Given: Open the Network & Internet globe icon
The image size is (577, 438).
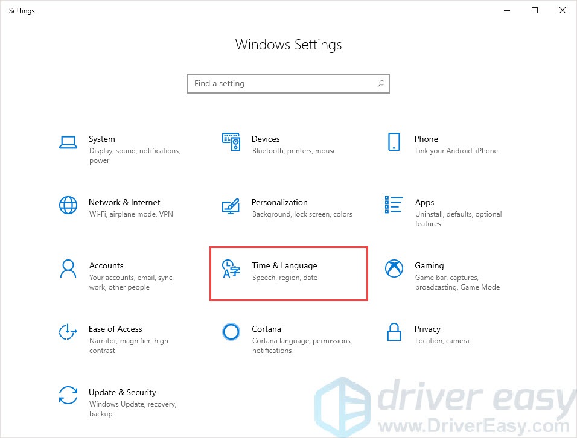Looking at the screenshot, I should pyautogui.click(x=68, y=205).
